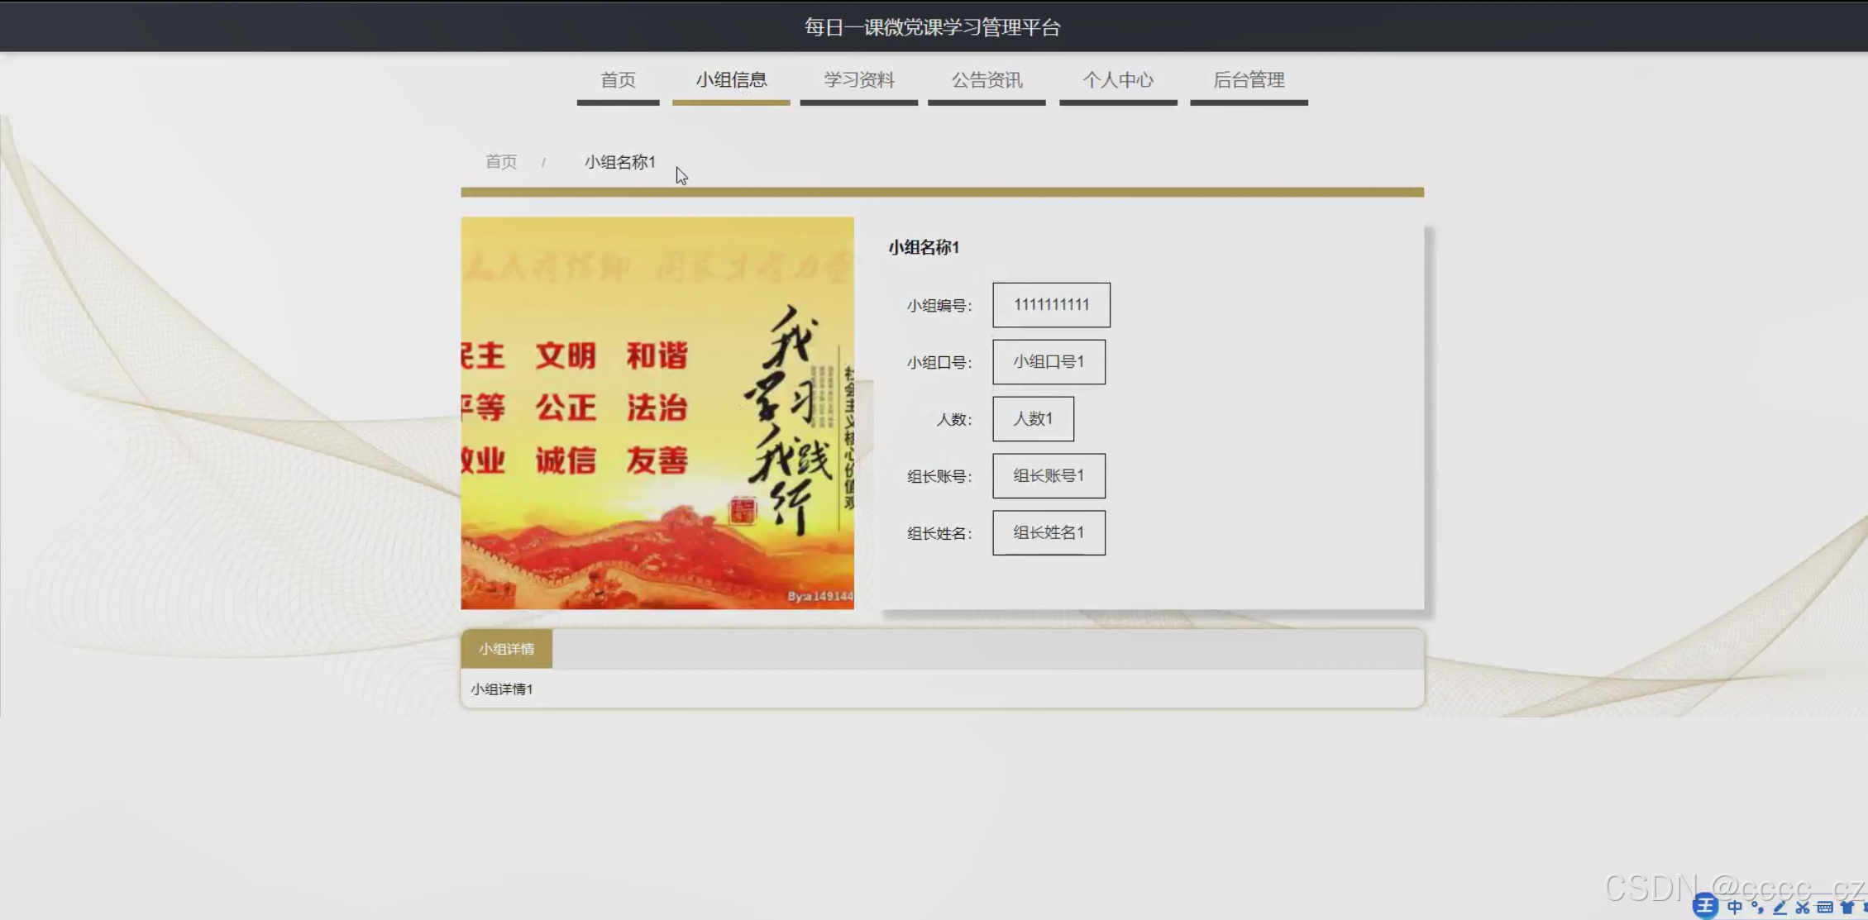Toggle IME punctuation mode icon
Screen dimensions: 1868x920
pyautogui.click(x=1756, y=907)
